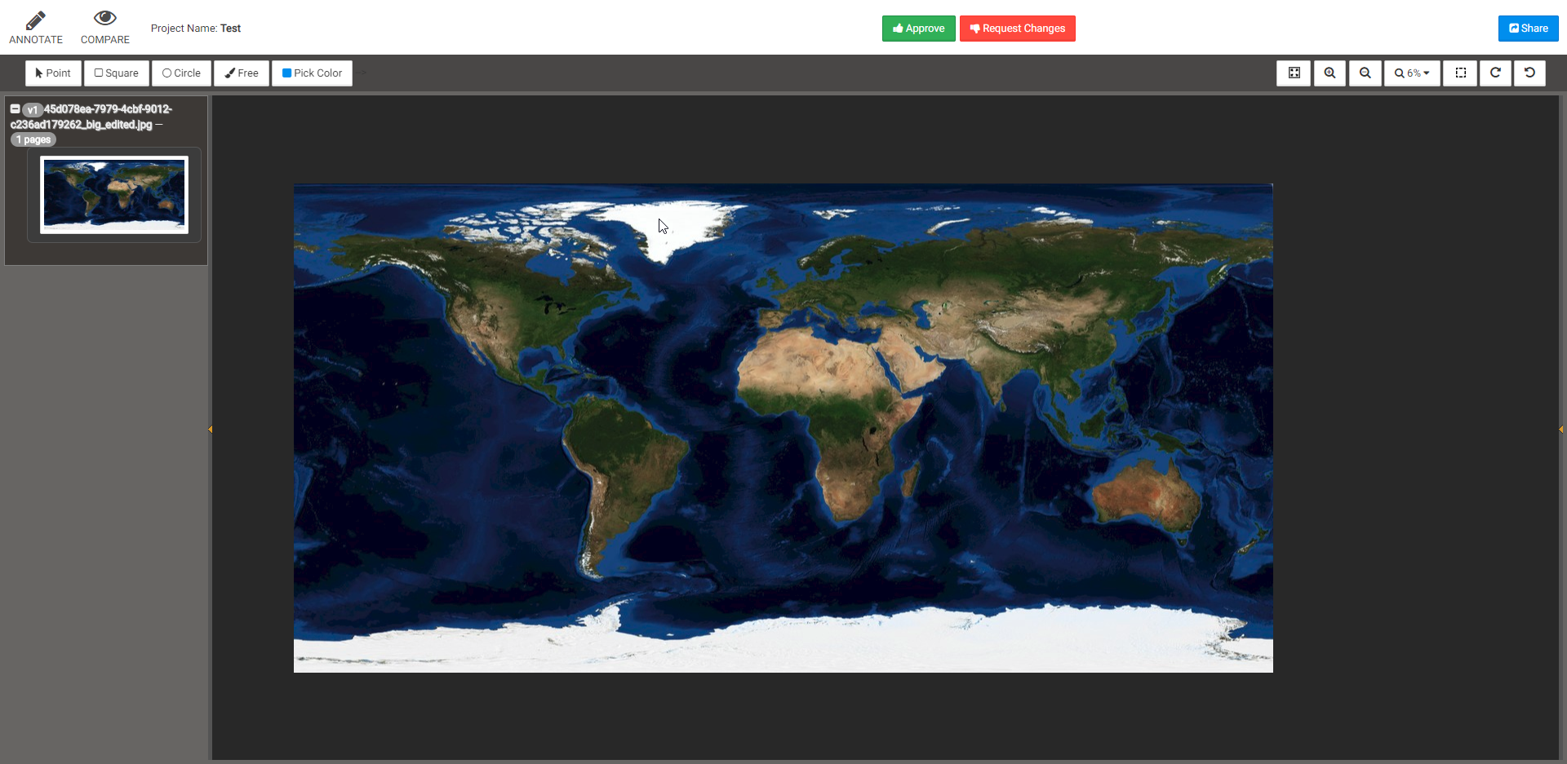The height and width of the screenshot is (764, 1567).
Task: Click the zoom out magnifier
Action: coord(1365,73)
